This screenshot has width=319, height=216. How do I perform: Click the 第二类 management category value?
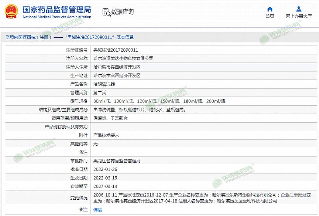point(100,93)
